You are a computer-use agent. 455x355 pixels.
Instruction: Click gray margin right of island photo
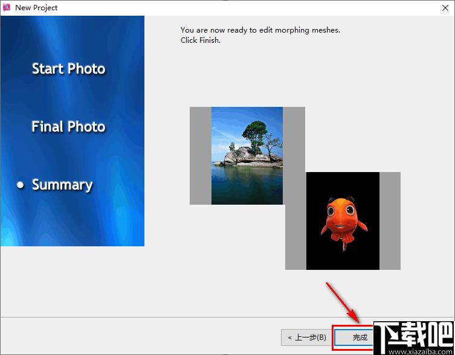tap(294, 139)
